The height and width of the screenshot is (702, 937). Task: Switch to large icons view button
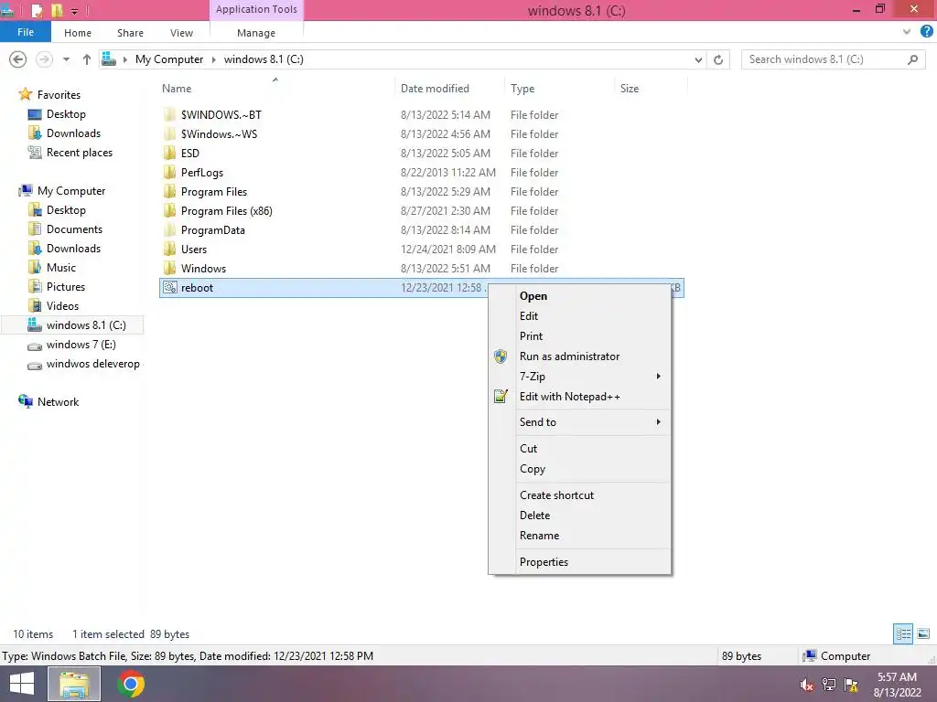pyautogui.click(x=923, y=633)
